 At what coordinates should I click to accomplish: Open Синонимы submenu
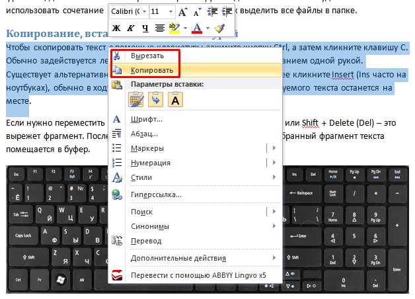(196, 226)
